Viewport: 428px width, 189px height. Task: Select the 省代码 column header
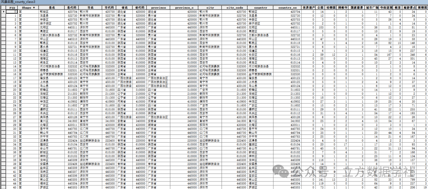click(x=139, y=8)
